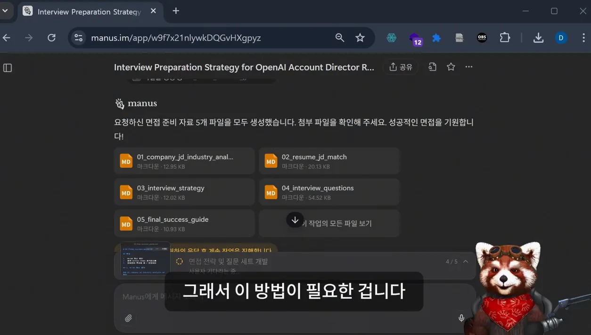Open a new browser tab

[x=176, y=11]
